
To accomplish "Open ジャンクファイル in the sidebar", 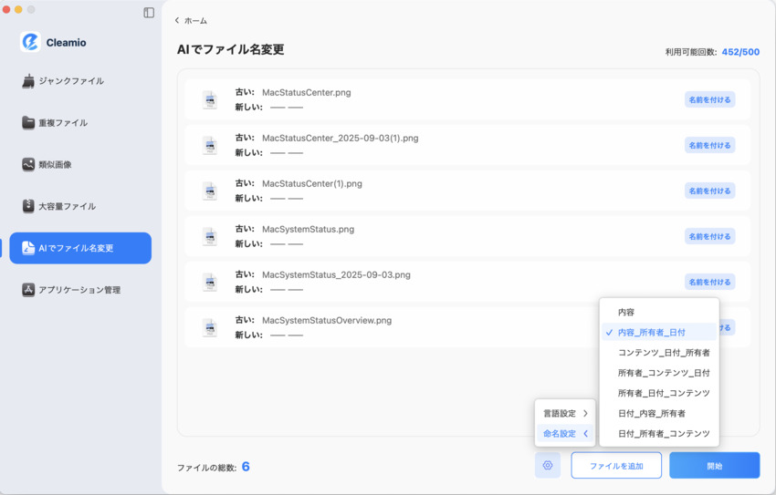I will coord(80,81).
